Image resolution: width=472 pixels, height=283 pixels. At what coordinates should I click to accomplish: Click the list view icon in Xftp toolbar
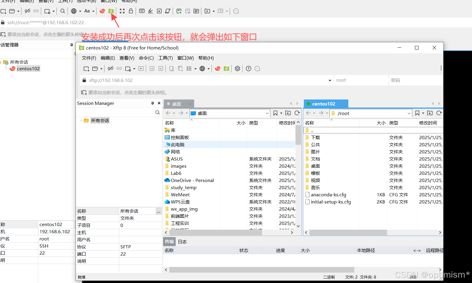(189, 69)
